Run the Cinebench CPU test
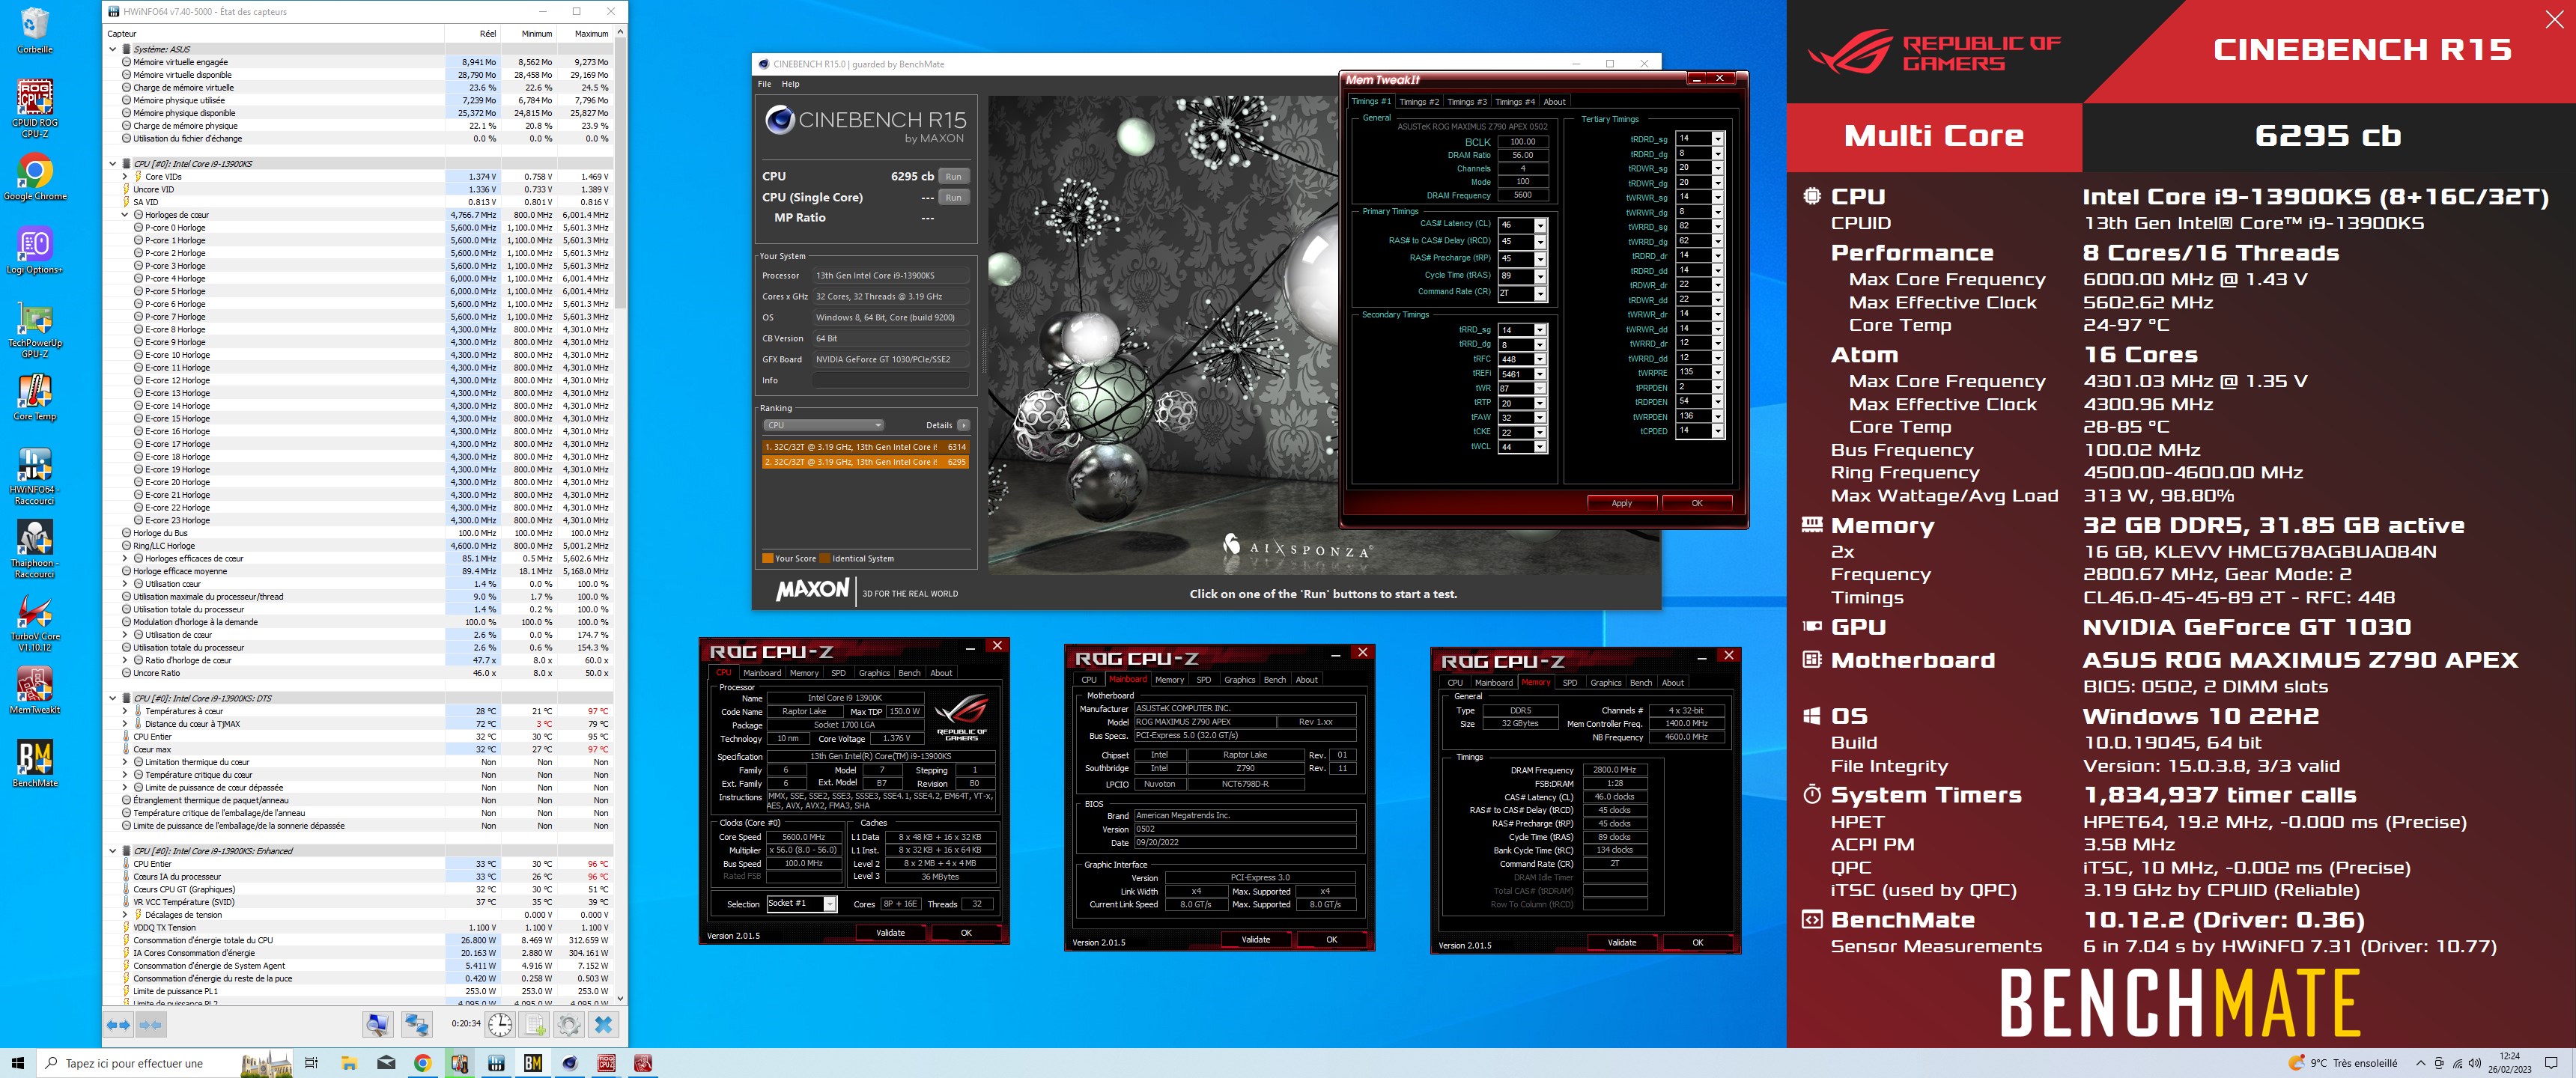This screenshot has height=1078, width=2576. point(954,177)
